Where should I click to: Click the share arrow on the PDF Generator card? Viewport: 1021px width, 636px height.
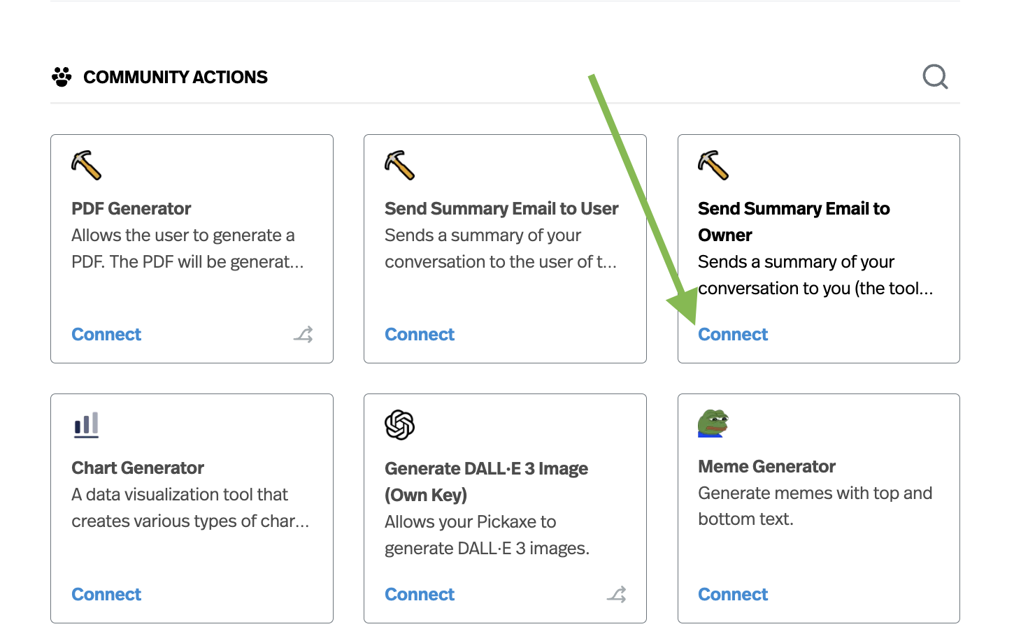tap(303, 335)
